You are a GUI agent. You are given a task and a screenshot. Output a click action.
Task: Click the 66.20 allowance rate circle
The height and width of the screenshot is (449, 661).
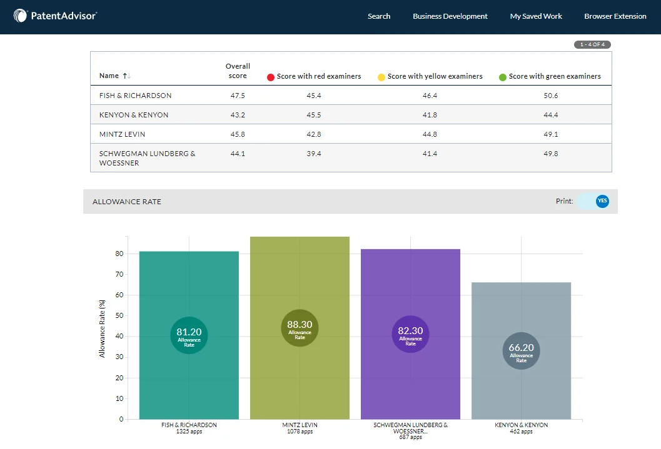click(521, 351)
